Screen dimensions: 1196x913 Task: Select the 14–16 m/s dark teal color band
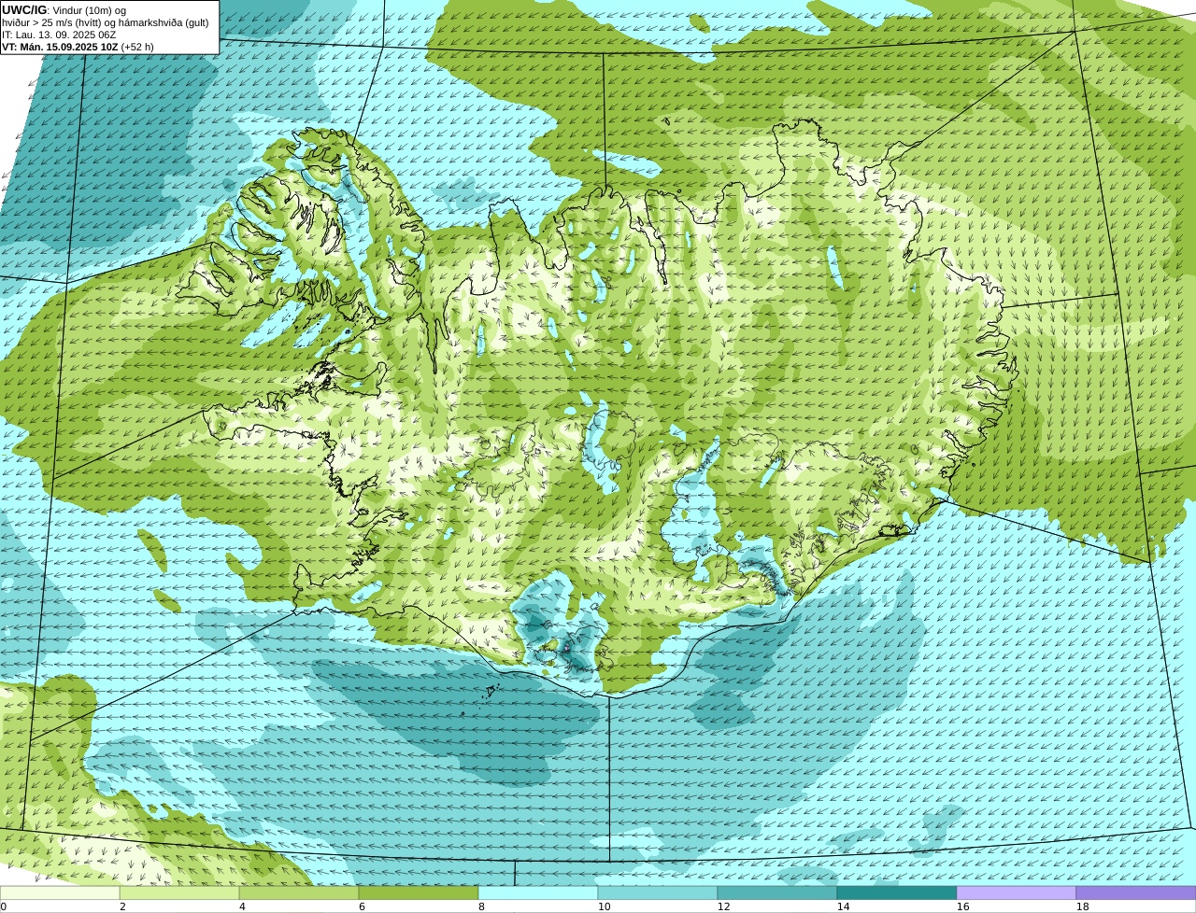[x=897, y=892]
